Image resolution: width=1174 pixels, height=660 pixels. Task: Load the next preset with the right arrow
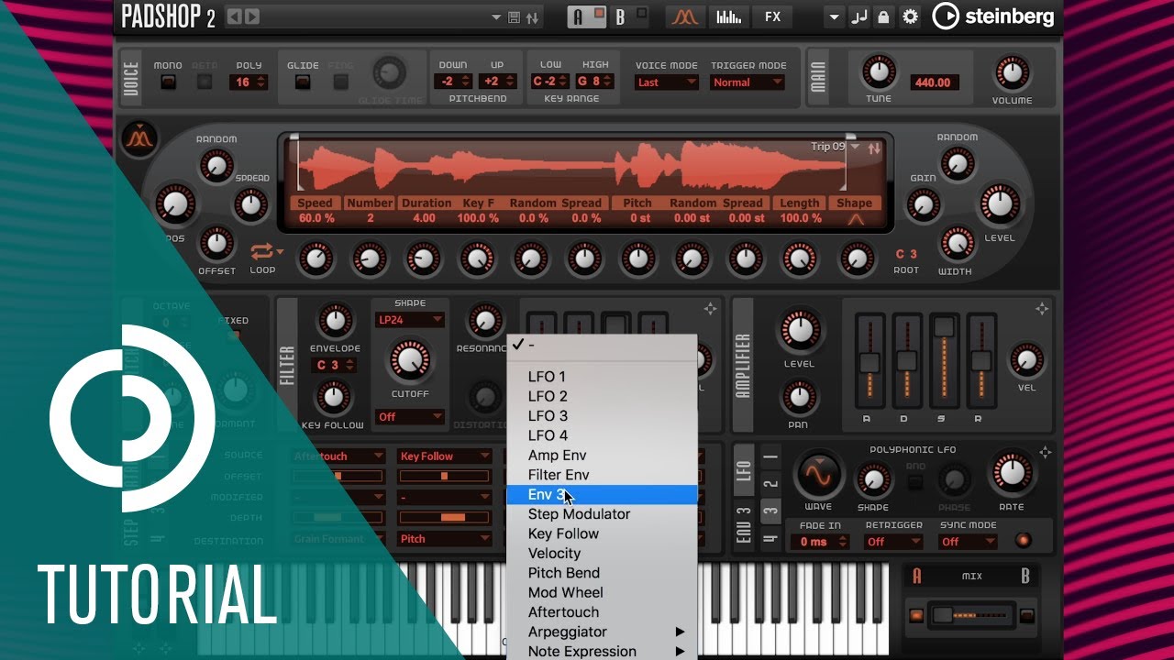[251, 16]
